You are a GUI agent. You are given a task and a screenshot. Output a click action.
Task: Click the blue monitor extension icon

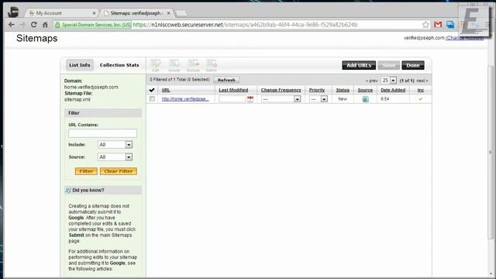tap(450, 25)
